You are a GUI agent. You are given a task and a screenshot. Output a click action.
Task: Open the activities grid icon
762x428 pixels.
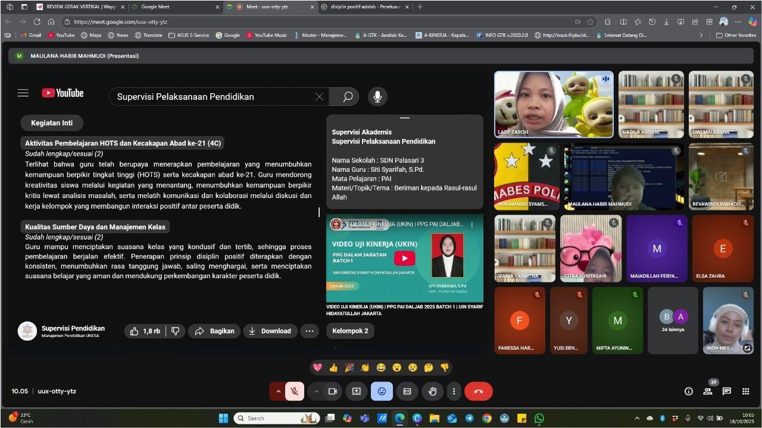click(745, 391)
